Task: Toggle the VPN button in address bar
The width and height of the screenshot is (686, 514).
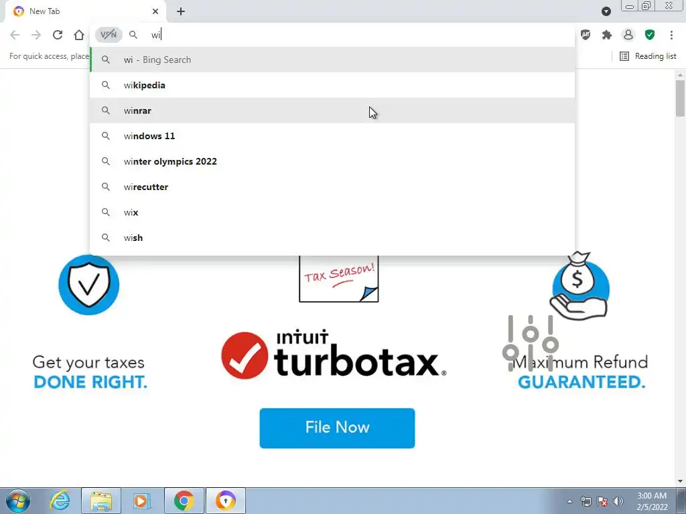Action: pyautogui.click(x=109, y=35)
